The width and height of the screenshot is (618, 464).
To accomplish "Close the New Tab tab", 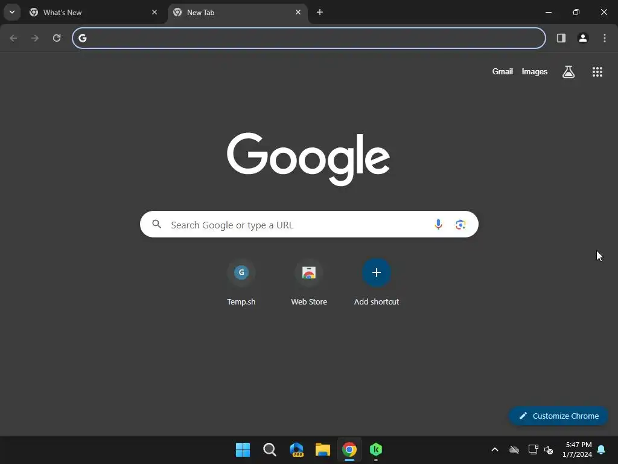I will click(298, 12).
